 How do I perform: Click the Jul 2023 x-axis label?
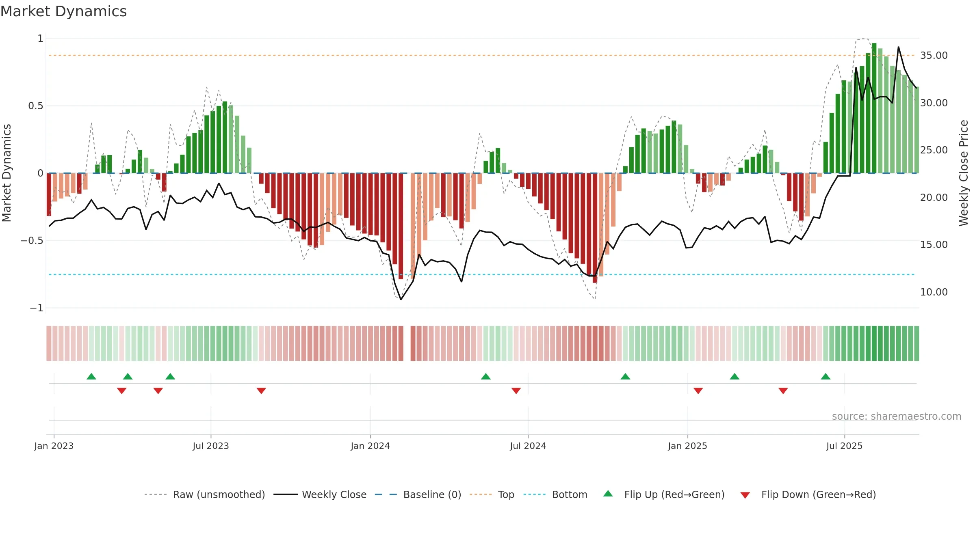tap(211, 446)
